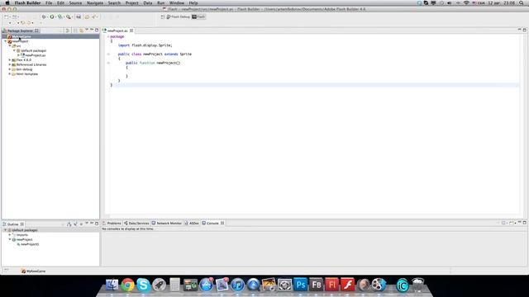The width and height of the screenshot is (529, 297).
Task: Open Package Explorer view menu
Action: coord(87,31)
